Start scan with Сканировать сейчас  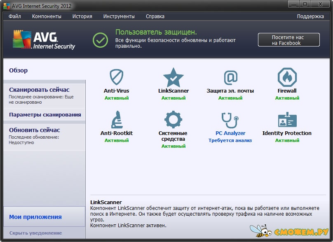point(39,90)
